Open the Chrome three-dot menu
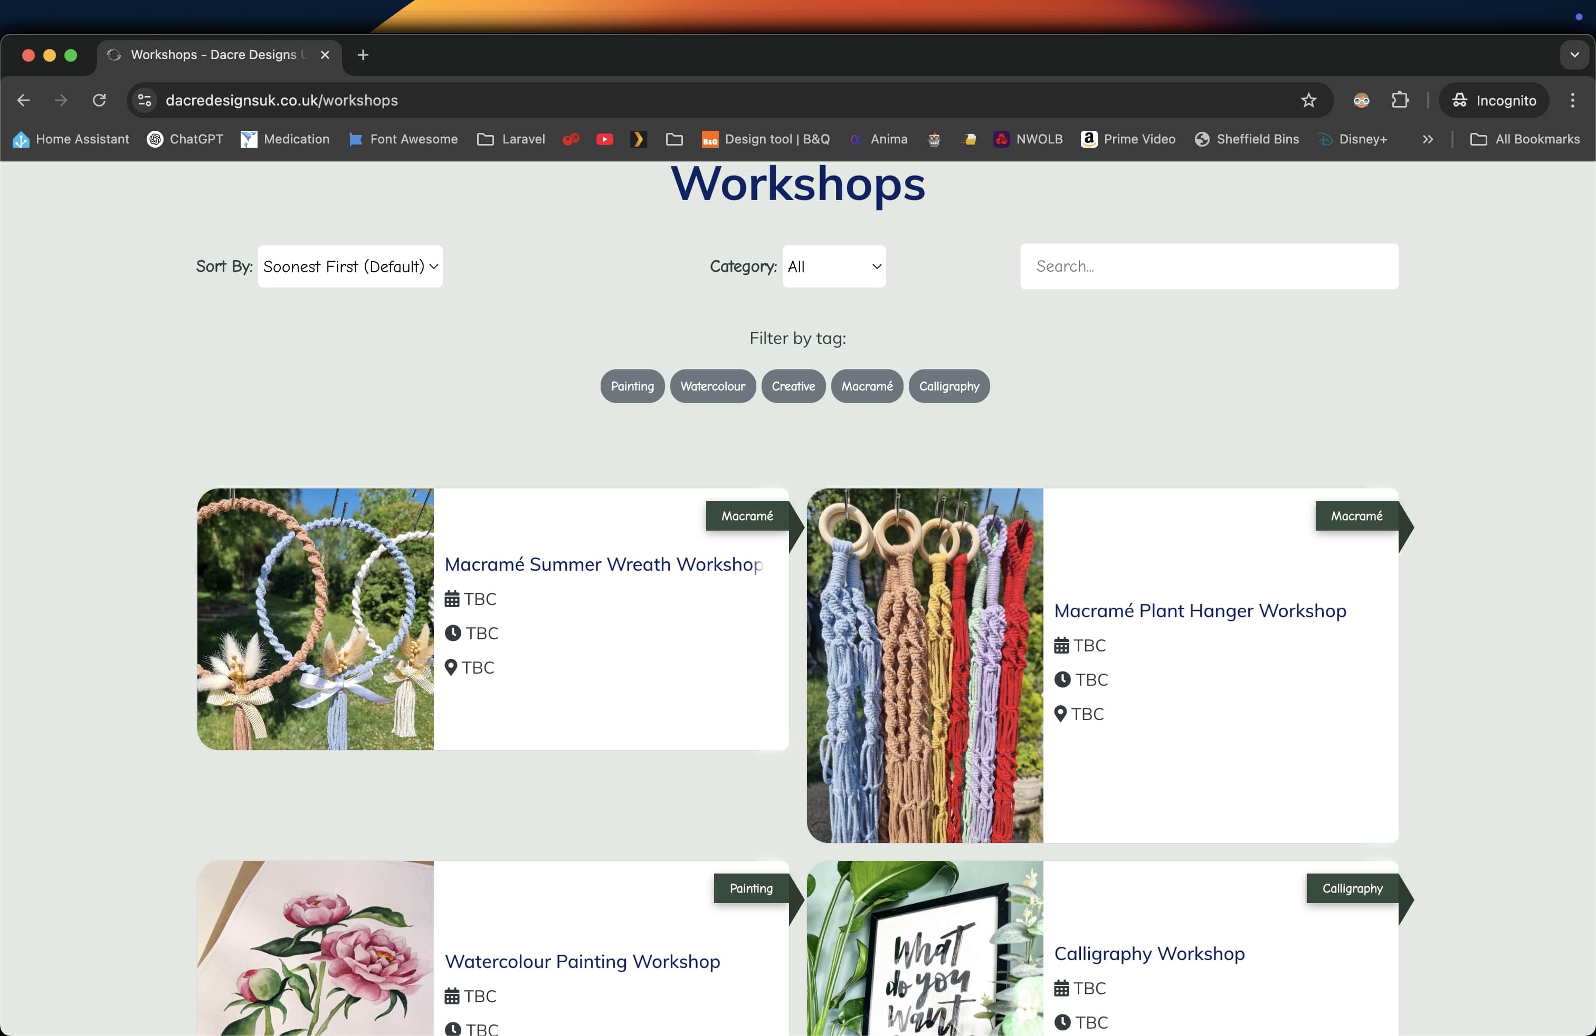1596x1036 pixels. [1572, 101]
